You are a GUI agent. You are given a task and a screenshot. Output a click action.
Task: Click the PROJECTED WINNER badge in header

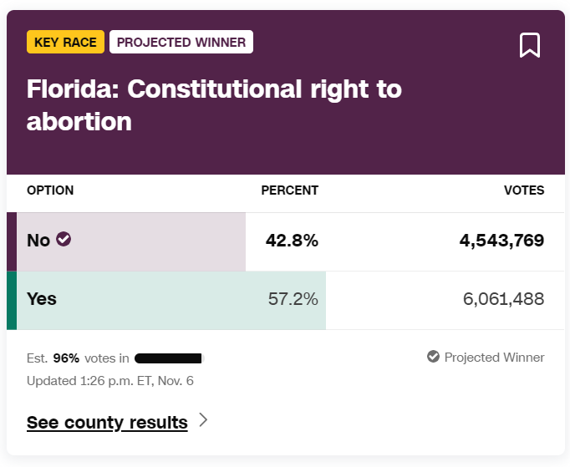181,42
